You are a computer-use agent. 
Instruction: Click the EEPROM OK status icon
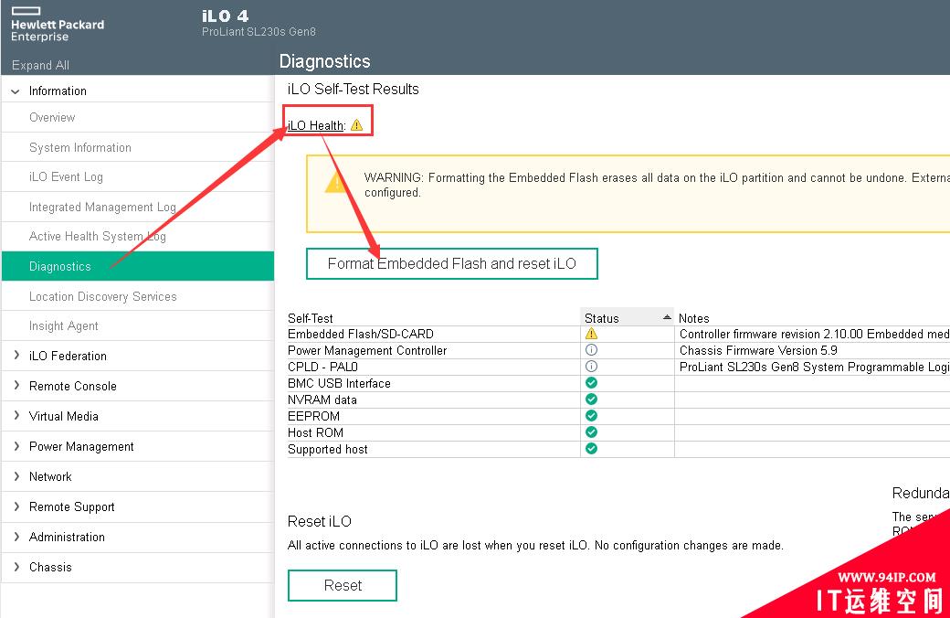click(591, 415)
